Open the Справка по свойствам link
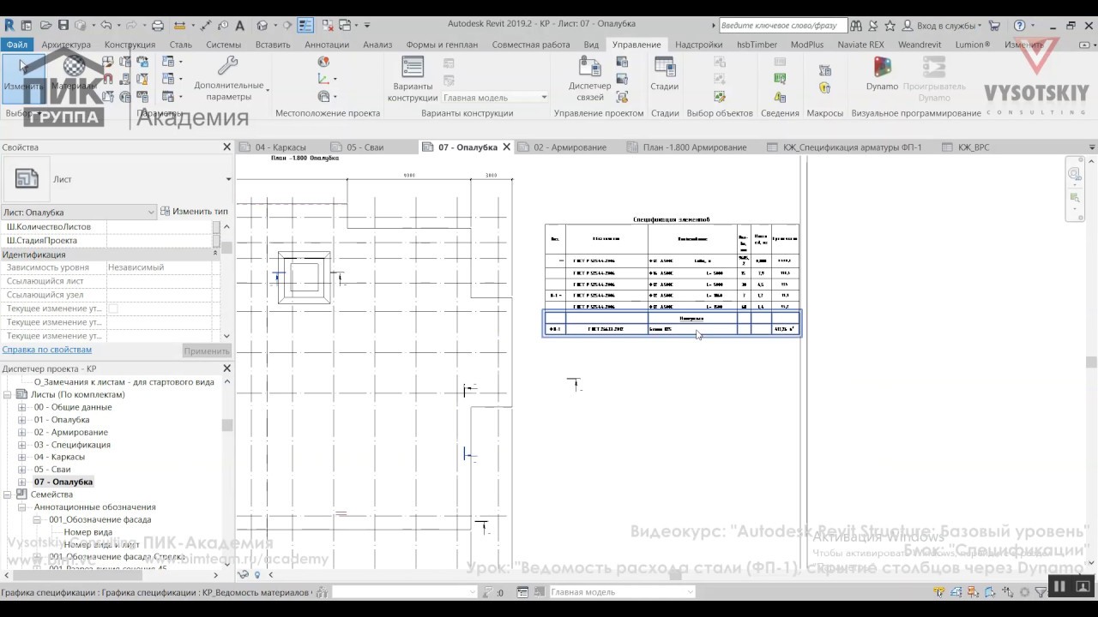This screenshot has height=617, width=1098. pyautogui.click(x=47, y=350)
